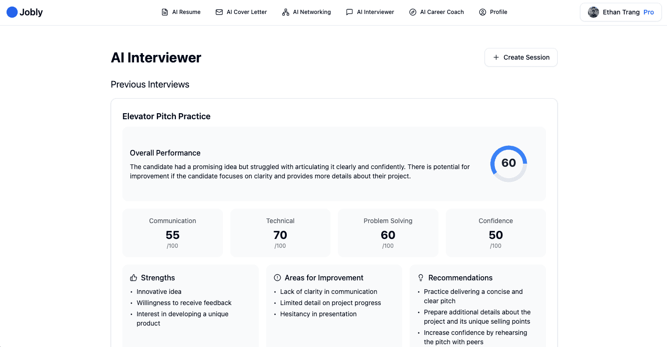
Task: Click the overall score 60 progress ring
Action: pos(509,163)
